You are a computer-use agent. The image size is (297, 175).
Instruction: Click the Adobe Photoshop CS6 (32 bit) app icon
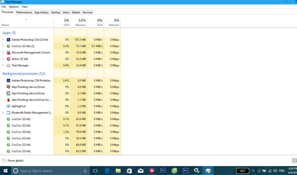[x=8, y=40]
